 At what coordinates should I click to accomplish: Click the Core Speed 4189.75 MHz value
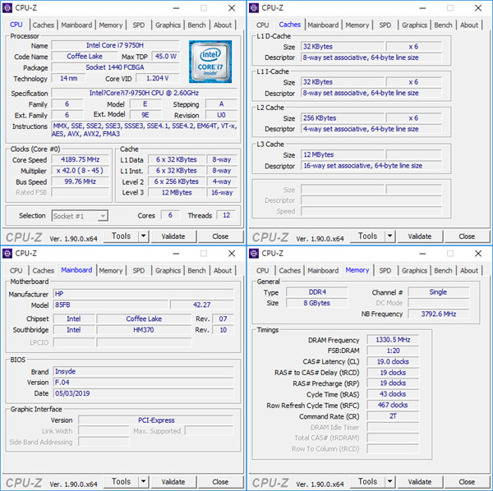click(81, 159)
